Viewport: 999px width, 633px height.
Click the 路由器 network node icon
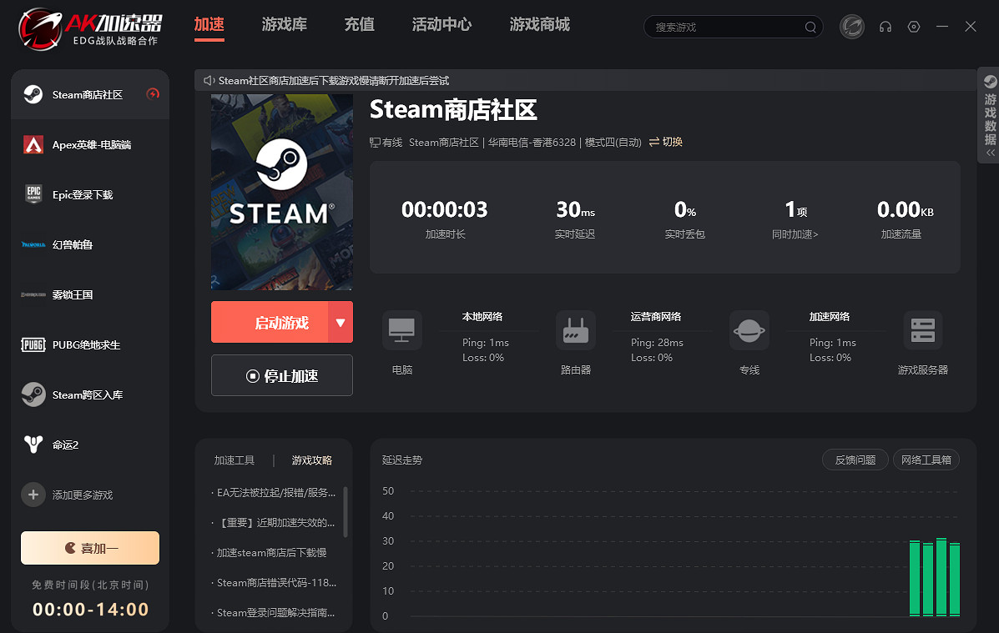(x=575, y=330)
